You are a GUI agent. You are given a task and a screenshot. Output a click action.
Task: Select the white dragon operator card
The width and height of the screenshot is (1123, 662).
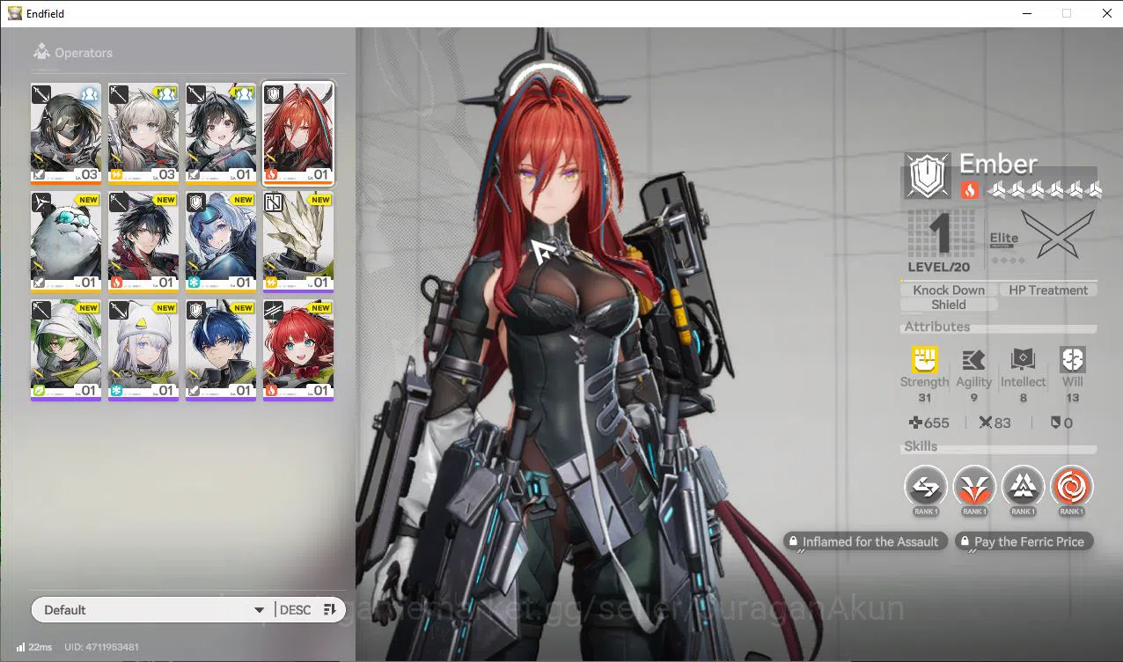tap(298, 242)
